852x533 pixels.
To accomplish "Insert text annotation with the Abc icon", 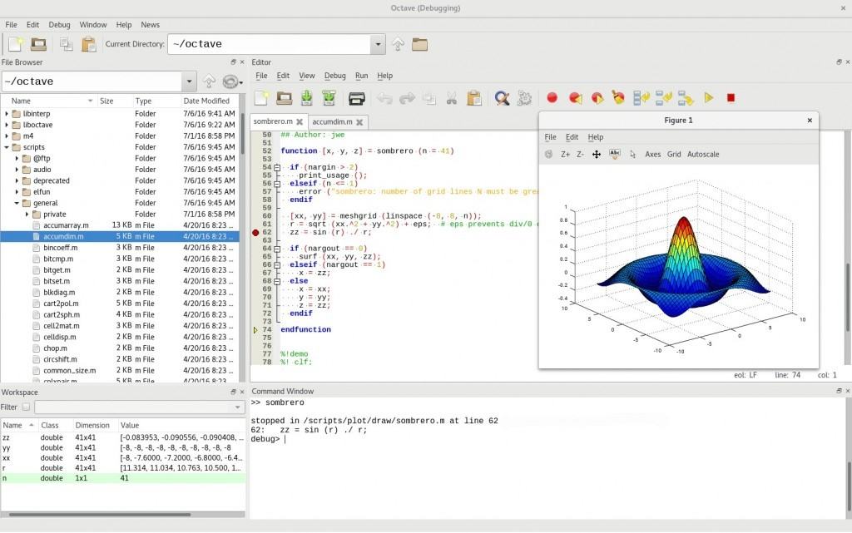I will (615, 154).
